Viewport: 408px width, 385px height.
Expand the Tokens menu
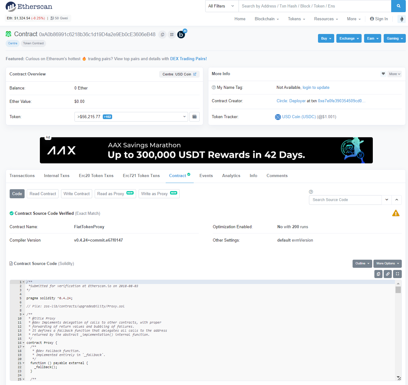point(297,19)
